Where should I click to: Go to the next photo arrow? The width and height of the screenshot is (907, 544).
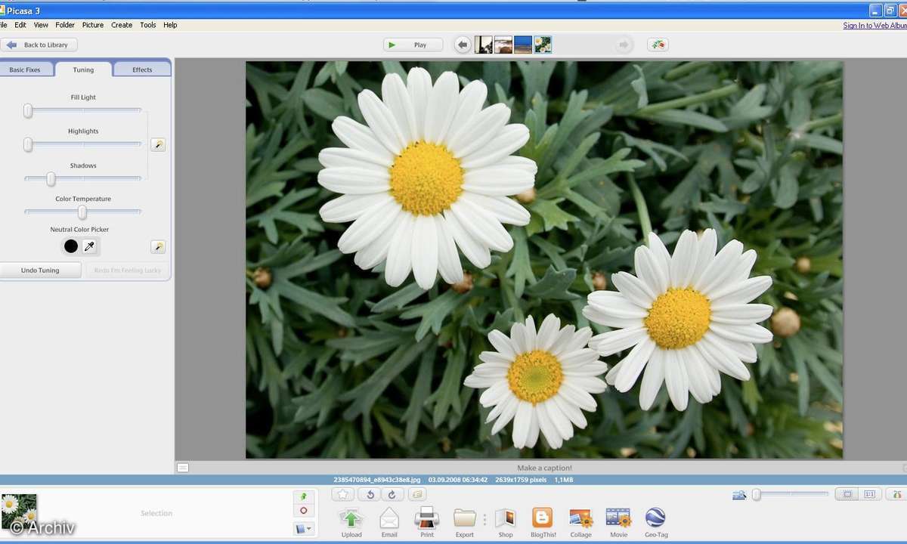click(x=624, y=45)
